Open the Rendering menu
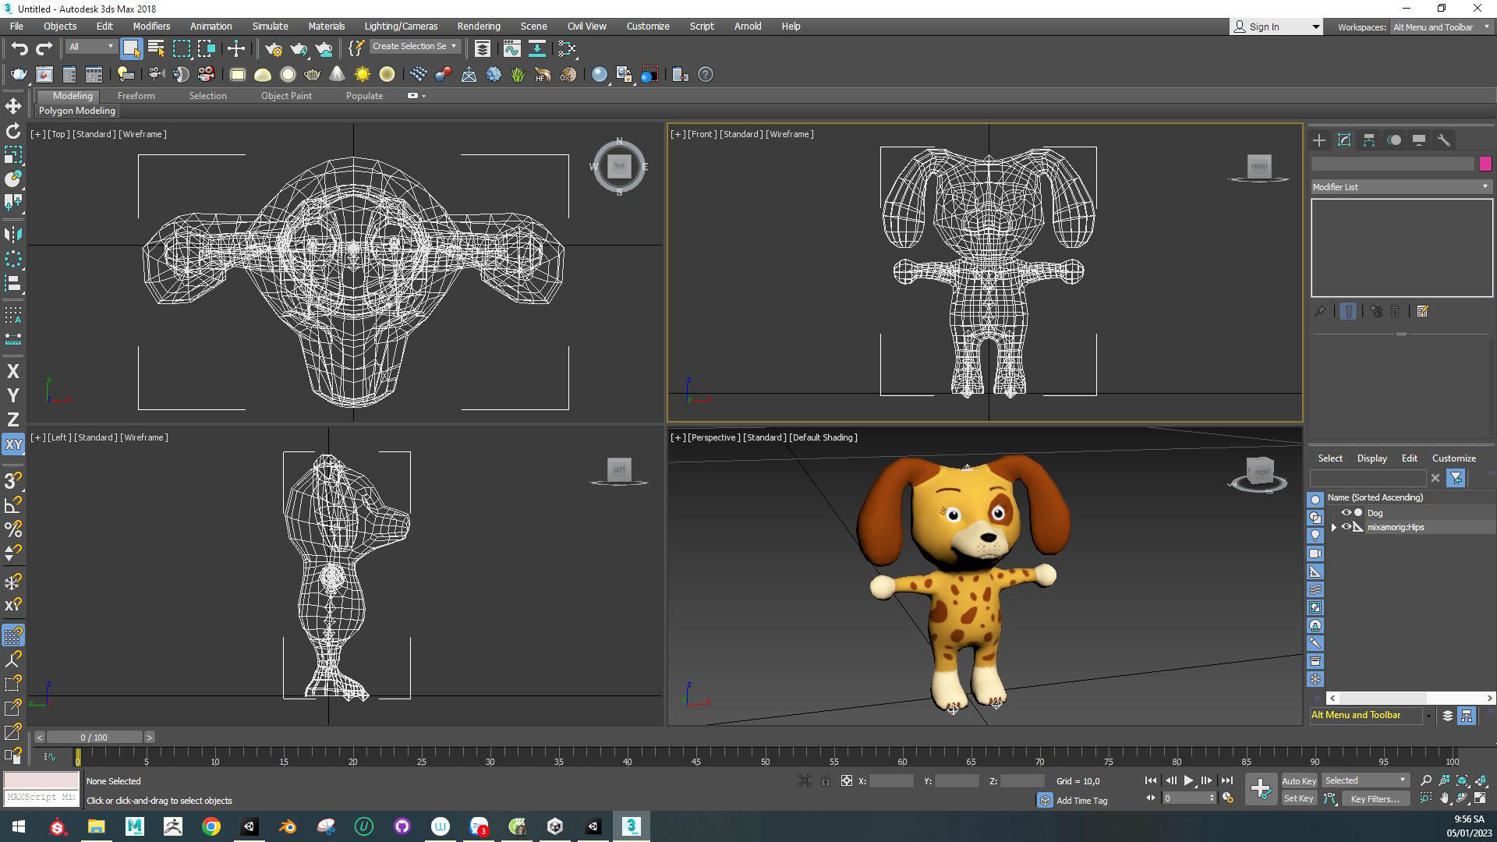The height and width of the screenshot is (842, 1497). 479,27
